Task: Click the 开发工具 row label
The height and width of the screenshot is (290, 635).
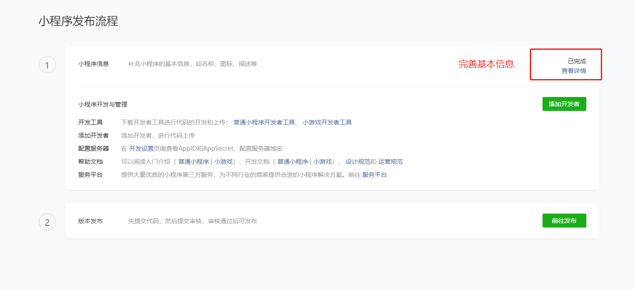Action: pyautogui.click(x=90, y=122)
